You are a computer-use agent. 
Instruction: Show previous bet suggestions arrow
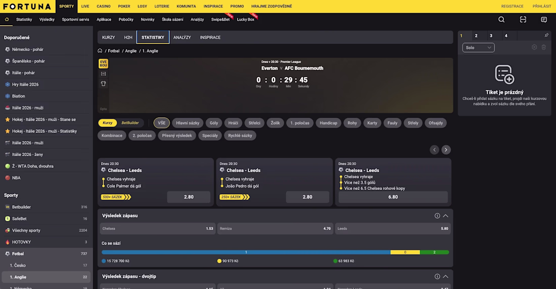click(x=434, y=150)
